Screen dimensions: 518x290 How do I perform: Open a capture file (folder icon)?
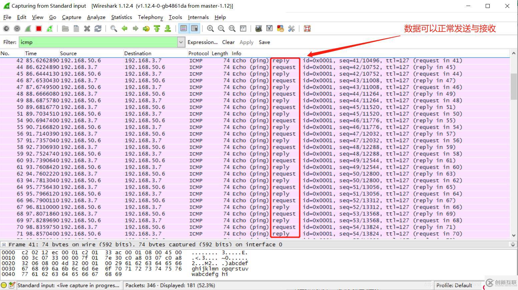[x=65, y=29]
